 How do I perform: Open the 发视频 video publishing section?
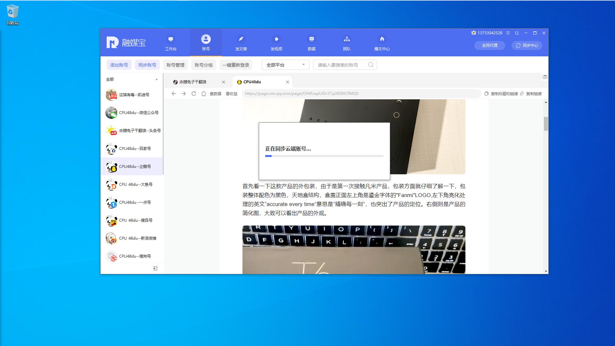[276, 43]
